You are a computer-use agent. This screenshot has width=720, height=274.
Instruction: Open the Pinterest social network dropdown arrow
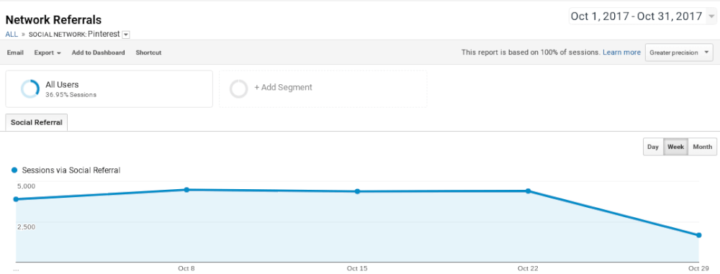tap(126, 35)
